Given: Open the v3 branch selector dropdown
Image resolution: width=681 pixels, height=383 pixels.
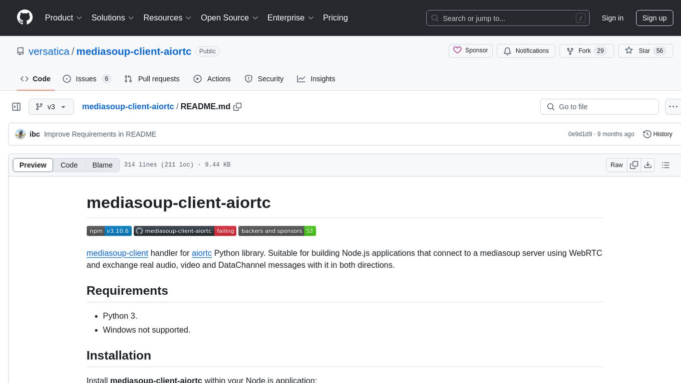Looking at the screenshot, I should tap(52, 107).
